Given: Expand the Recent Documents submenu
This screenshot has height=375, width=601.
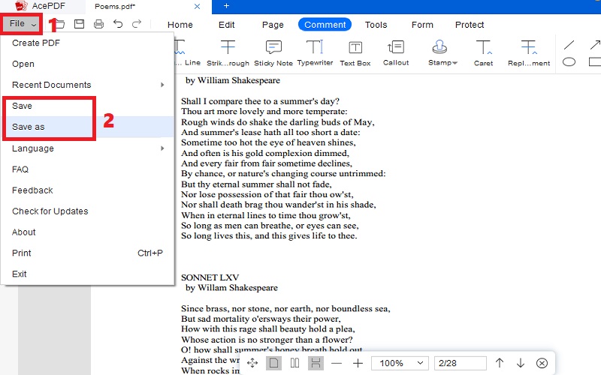Looking at the screenshot, I should tap(87, 85).
